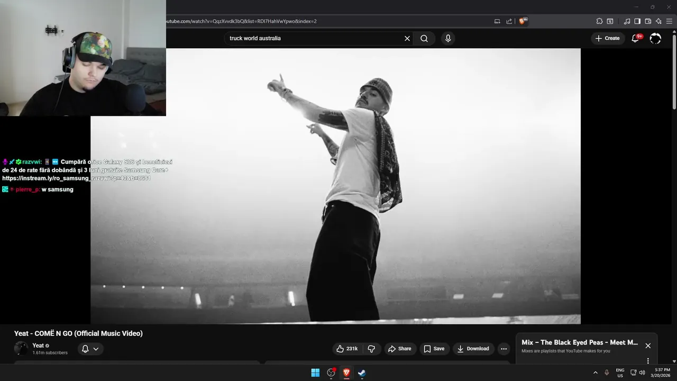The width and height of the screenshot is (677, 381).
Task: Click the Share button under the video
Action: pos(399,349)
